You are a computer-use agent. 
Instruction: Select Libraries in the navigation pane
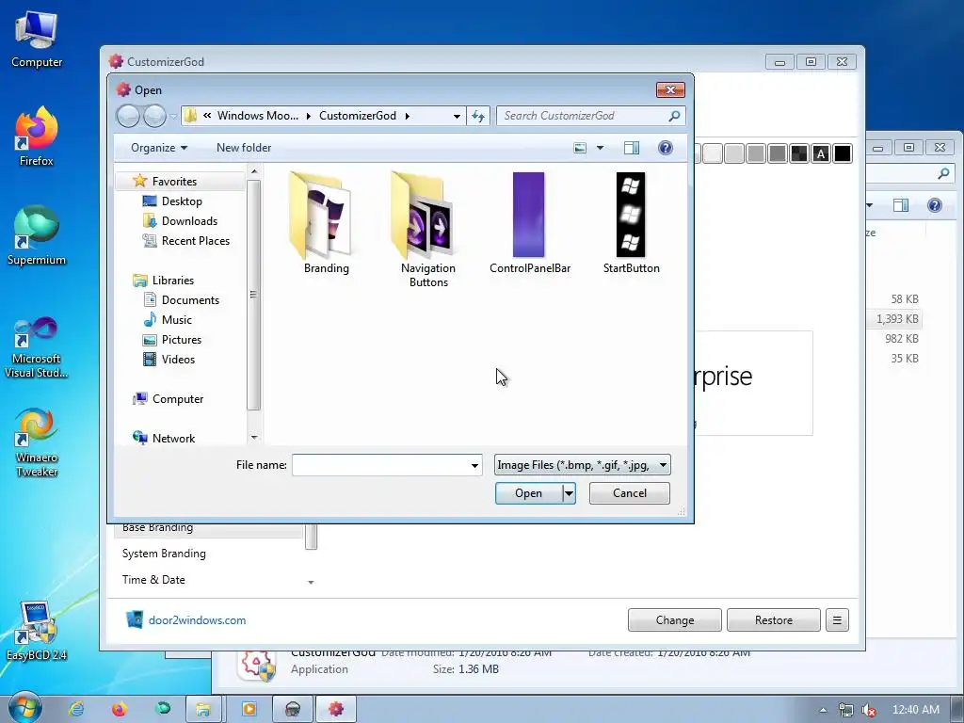pos(173,281)
